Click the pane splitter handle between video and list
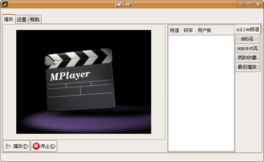 click(166, 88)
